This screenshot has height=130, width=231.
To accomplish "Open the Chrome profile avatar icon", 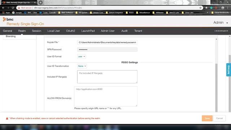I will click(x=223, y=8).
